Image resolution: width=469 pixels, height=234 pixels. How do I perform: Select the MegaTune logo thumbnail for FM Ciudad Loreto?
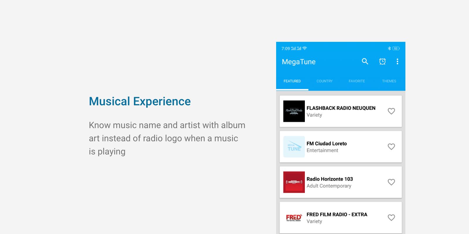tap(294, 147)
